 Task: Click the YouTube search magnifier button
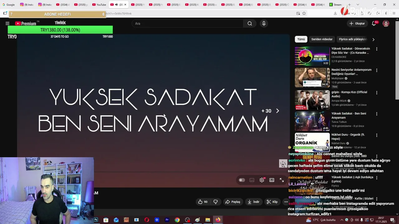[250, 24]
